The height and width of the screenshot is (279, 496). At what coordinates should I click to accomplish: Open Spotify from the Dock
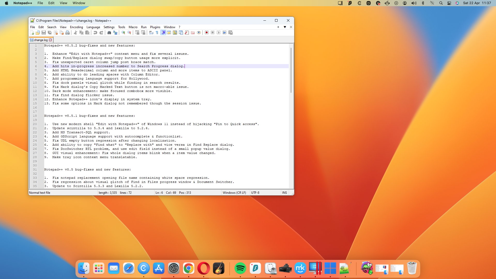(240, 268)
